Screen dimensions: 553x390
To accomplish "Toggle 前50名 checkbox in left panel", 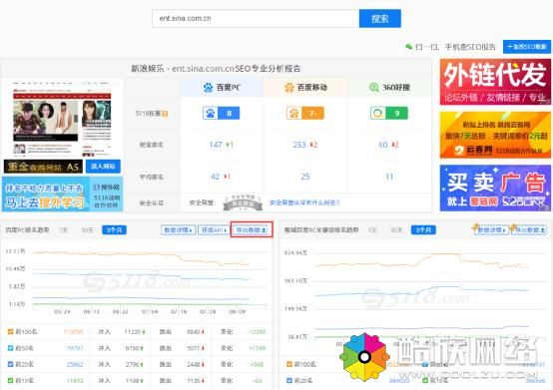I will point(10,348).
